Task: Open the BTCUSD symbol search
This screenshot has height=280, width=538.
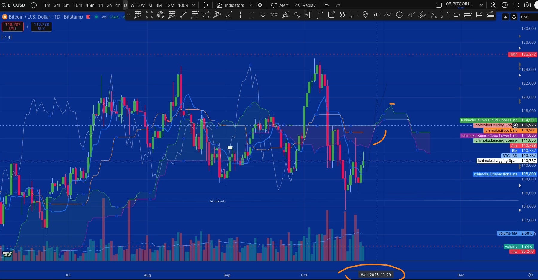Action: point(13,5)
